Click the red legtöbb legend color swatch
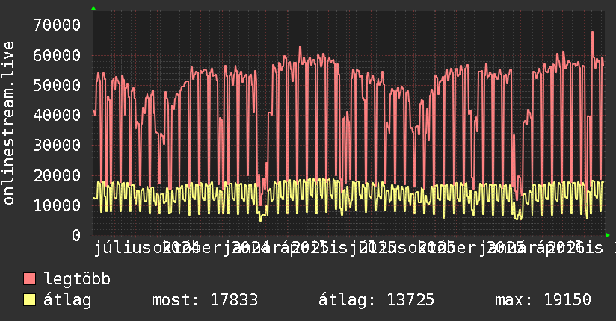616x321 pixels. point(29,279)
